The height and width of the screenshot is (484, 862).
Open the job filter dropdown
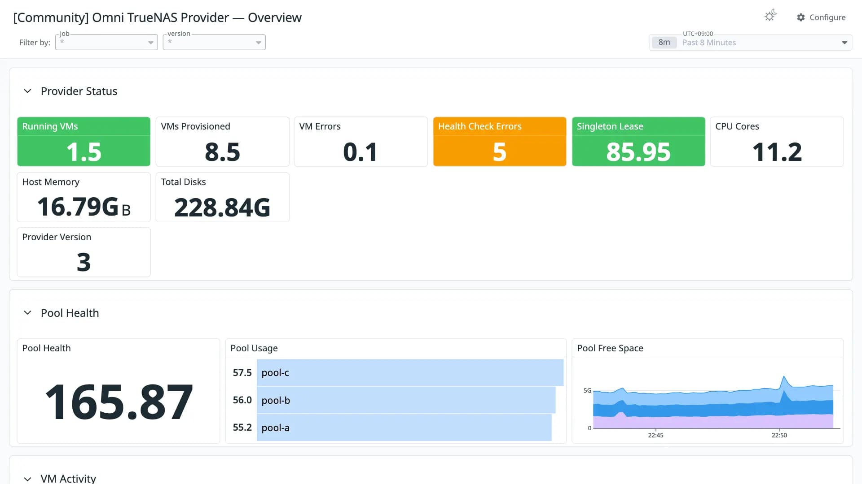tap(106, 42)
